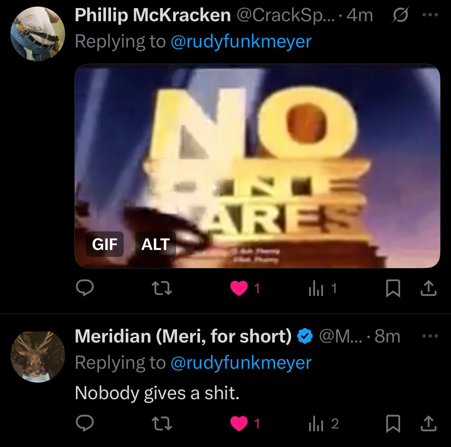Reply to Phillip McKracken's GIF tweet
The width and height of the screenshot is (451, 447).
(x=84, y=288)
